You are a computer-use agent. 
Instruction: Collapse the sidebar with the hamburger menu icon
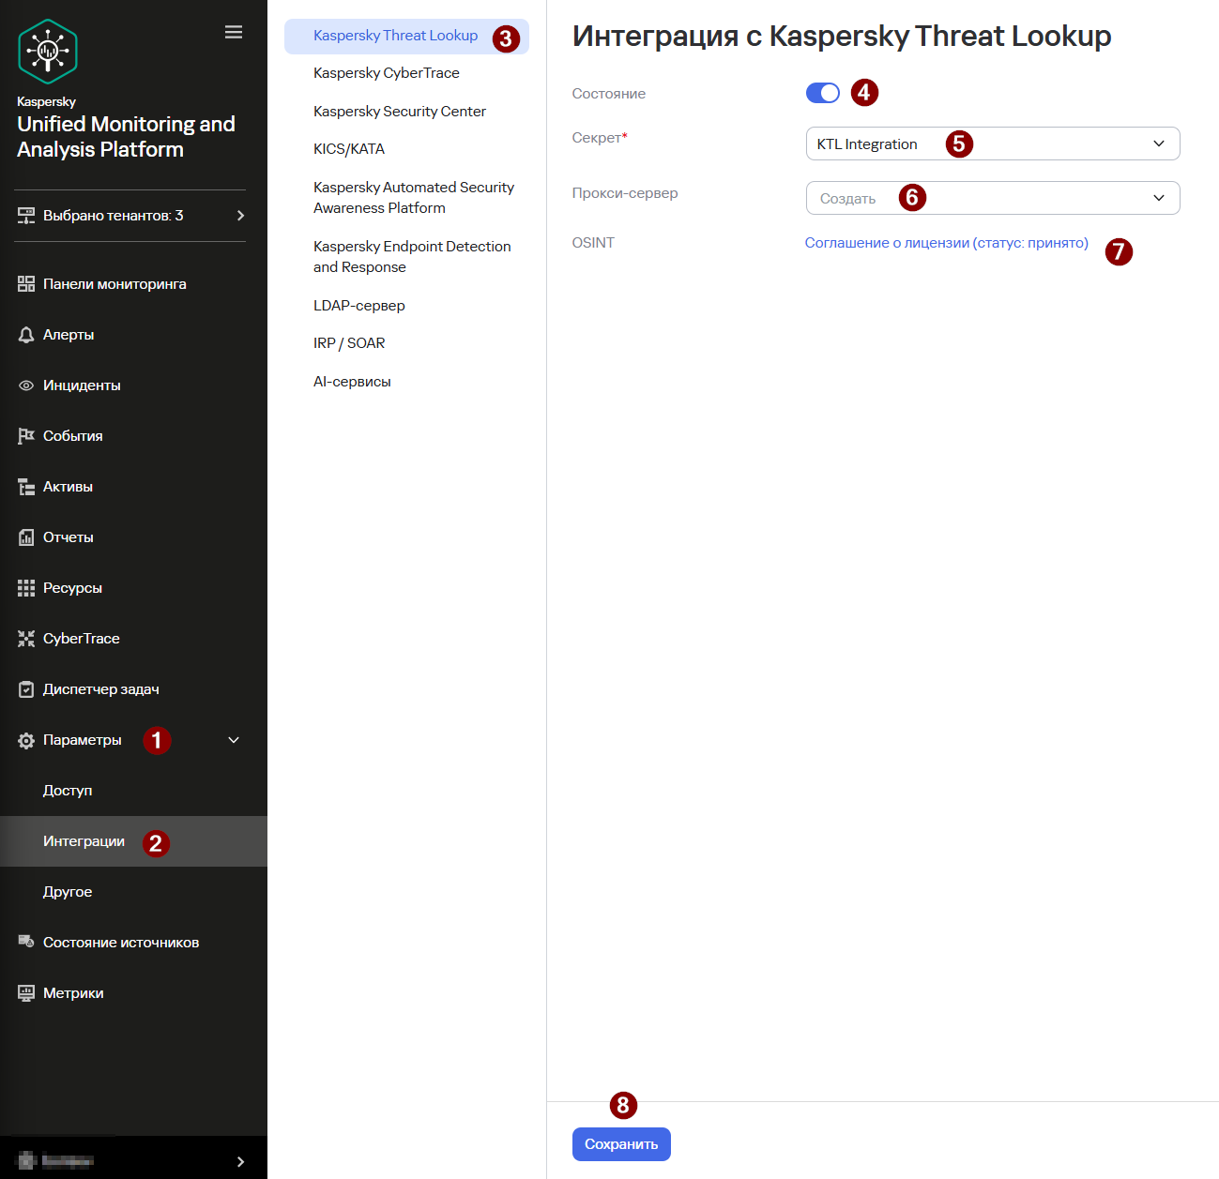click(234, 32)
